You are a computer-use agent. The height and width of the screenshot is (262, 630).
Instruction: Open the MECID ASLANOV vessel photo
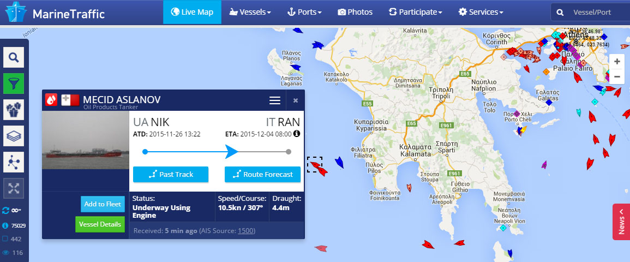(86, 140)
